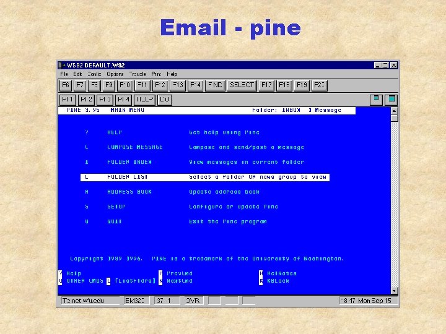
Task: Click the HELP key in second toolbar row
Action: (144, 100)
